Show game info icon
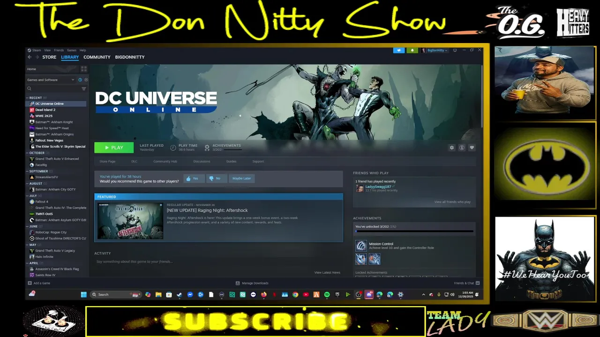This screenshot has width=600, height=337. pos(462,147)
